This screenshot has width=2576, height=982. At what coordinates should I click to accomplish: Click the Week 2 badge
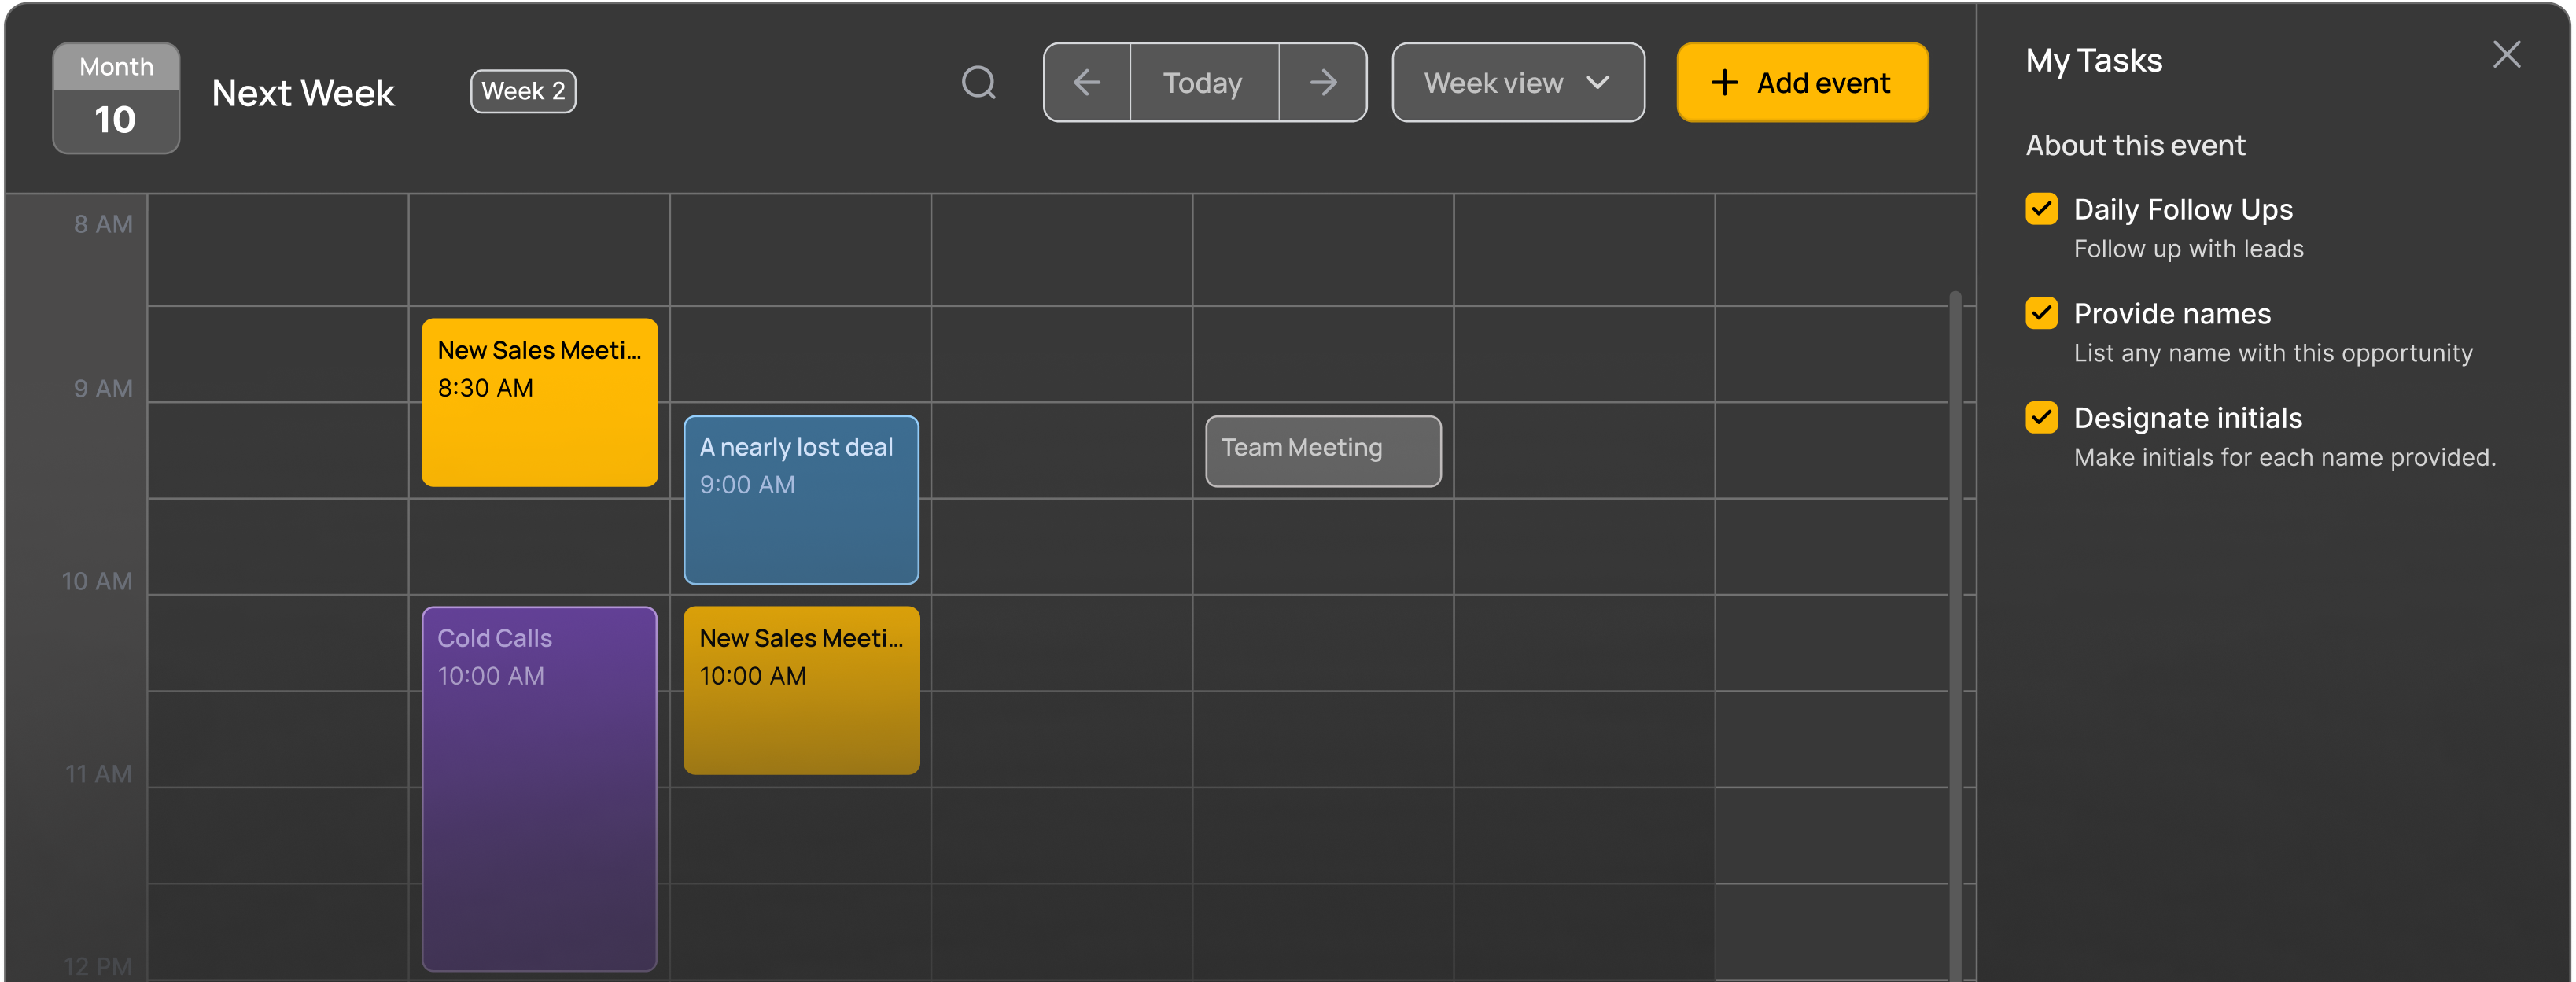pos(523,92)
